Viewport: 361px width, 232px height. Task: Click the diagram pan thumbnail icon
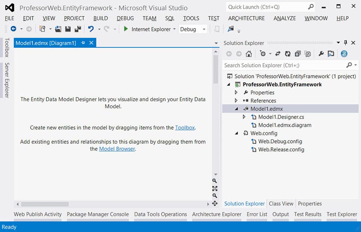(215, 203)
